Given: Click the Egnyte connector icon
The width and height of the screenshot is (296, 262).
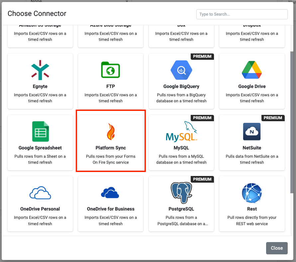Looking at the screenshot, I should pos(40,70).
